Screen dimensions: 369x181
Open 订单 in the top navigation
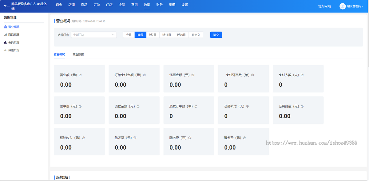click(x=97, y=5)
